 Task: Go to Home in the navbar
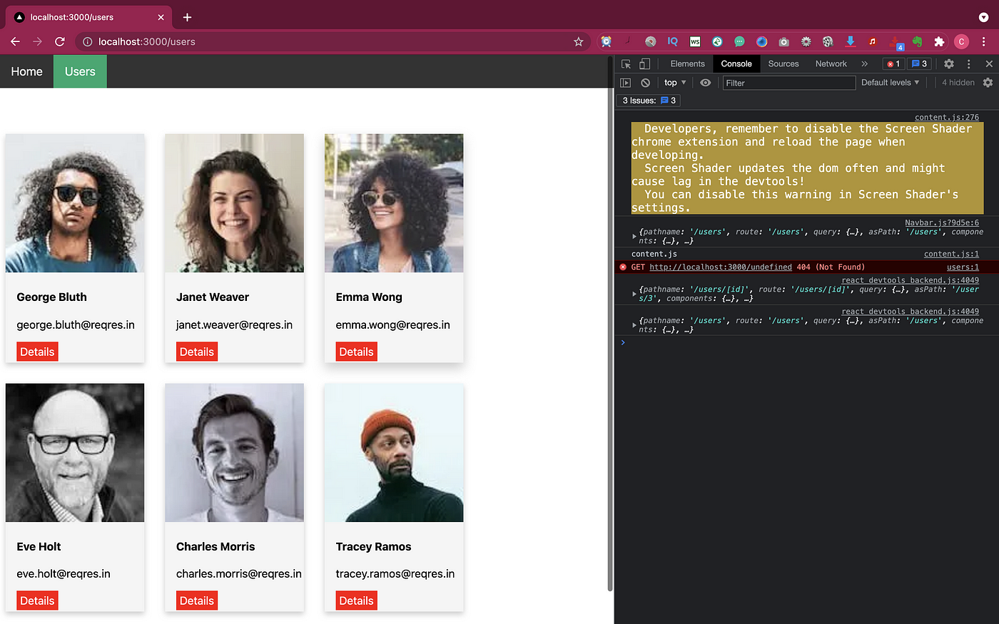tap(26, 71)
